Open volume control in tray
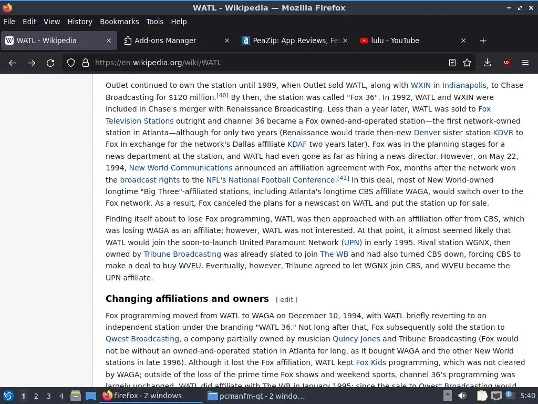 [462, 396]
